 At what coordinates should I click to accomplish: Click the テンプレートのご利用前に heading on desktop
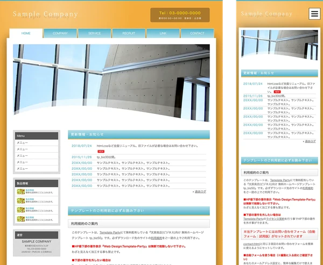point(139,211)
